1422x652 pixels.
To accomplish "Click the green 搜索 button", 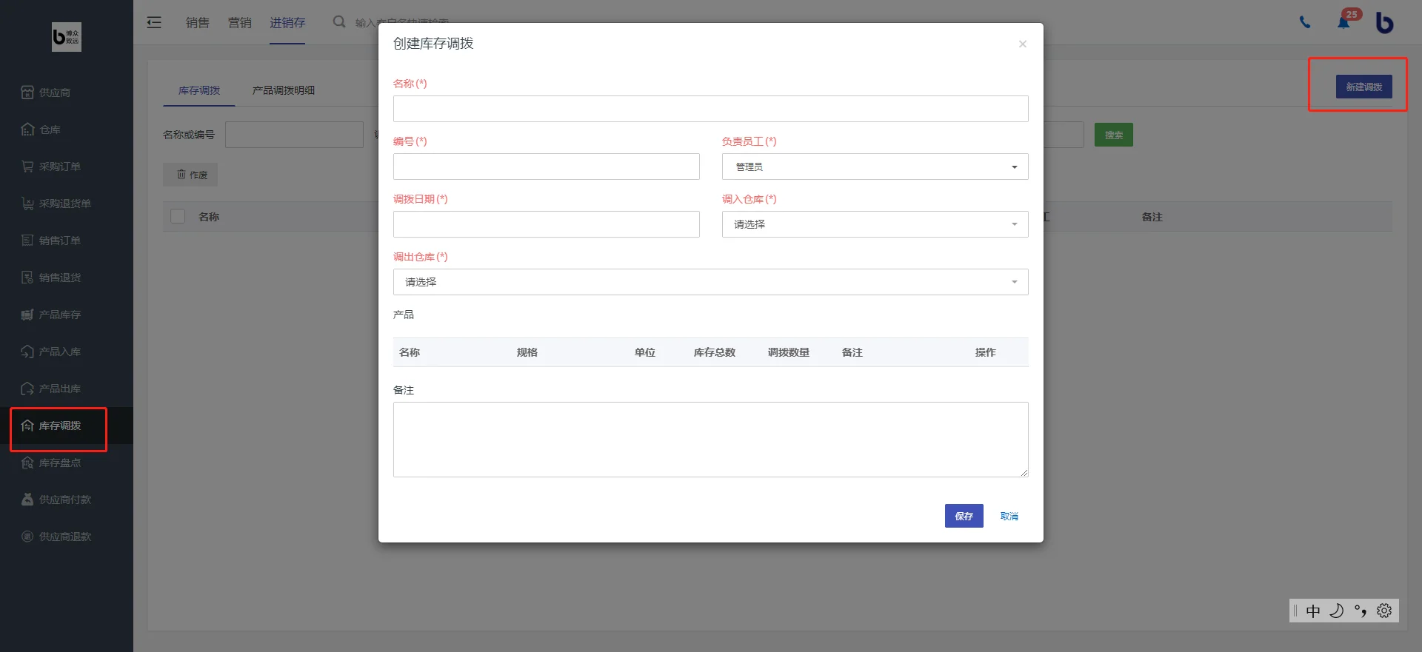I will [x=1114, y=135].
